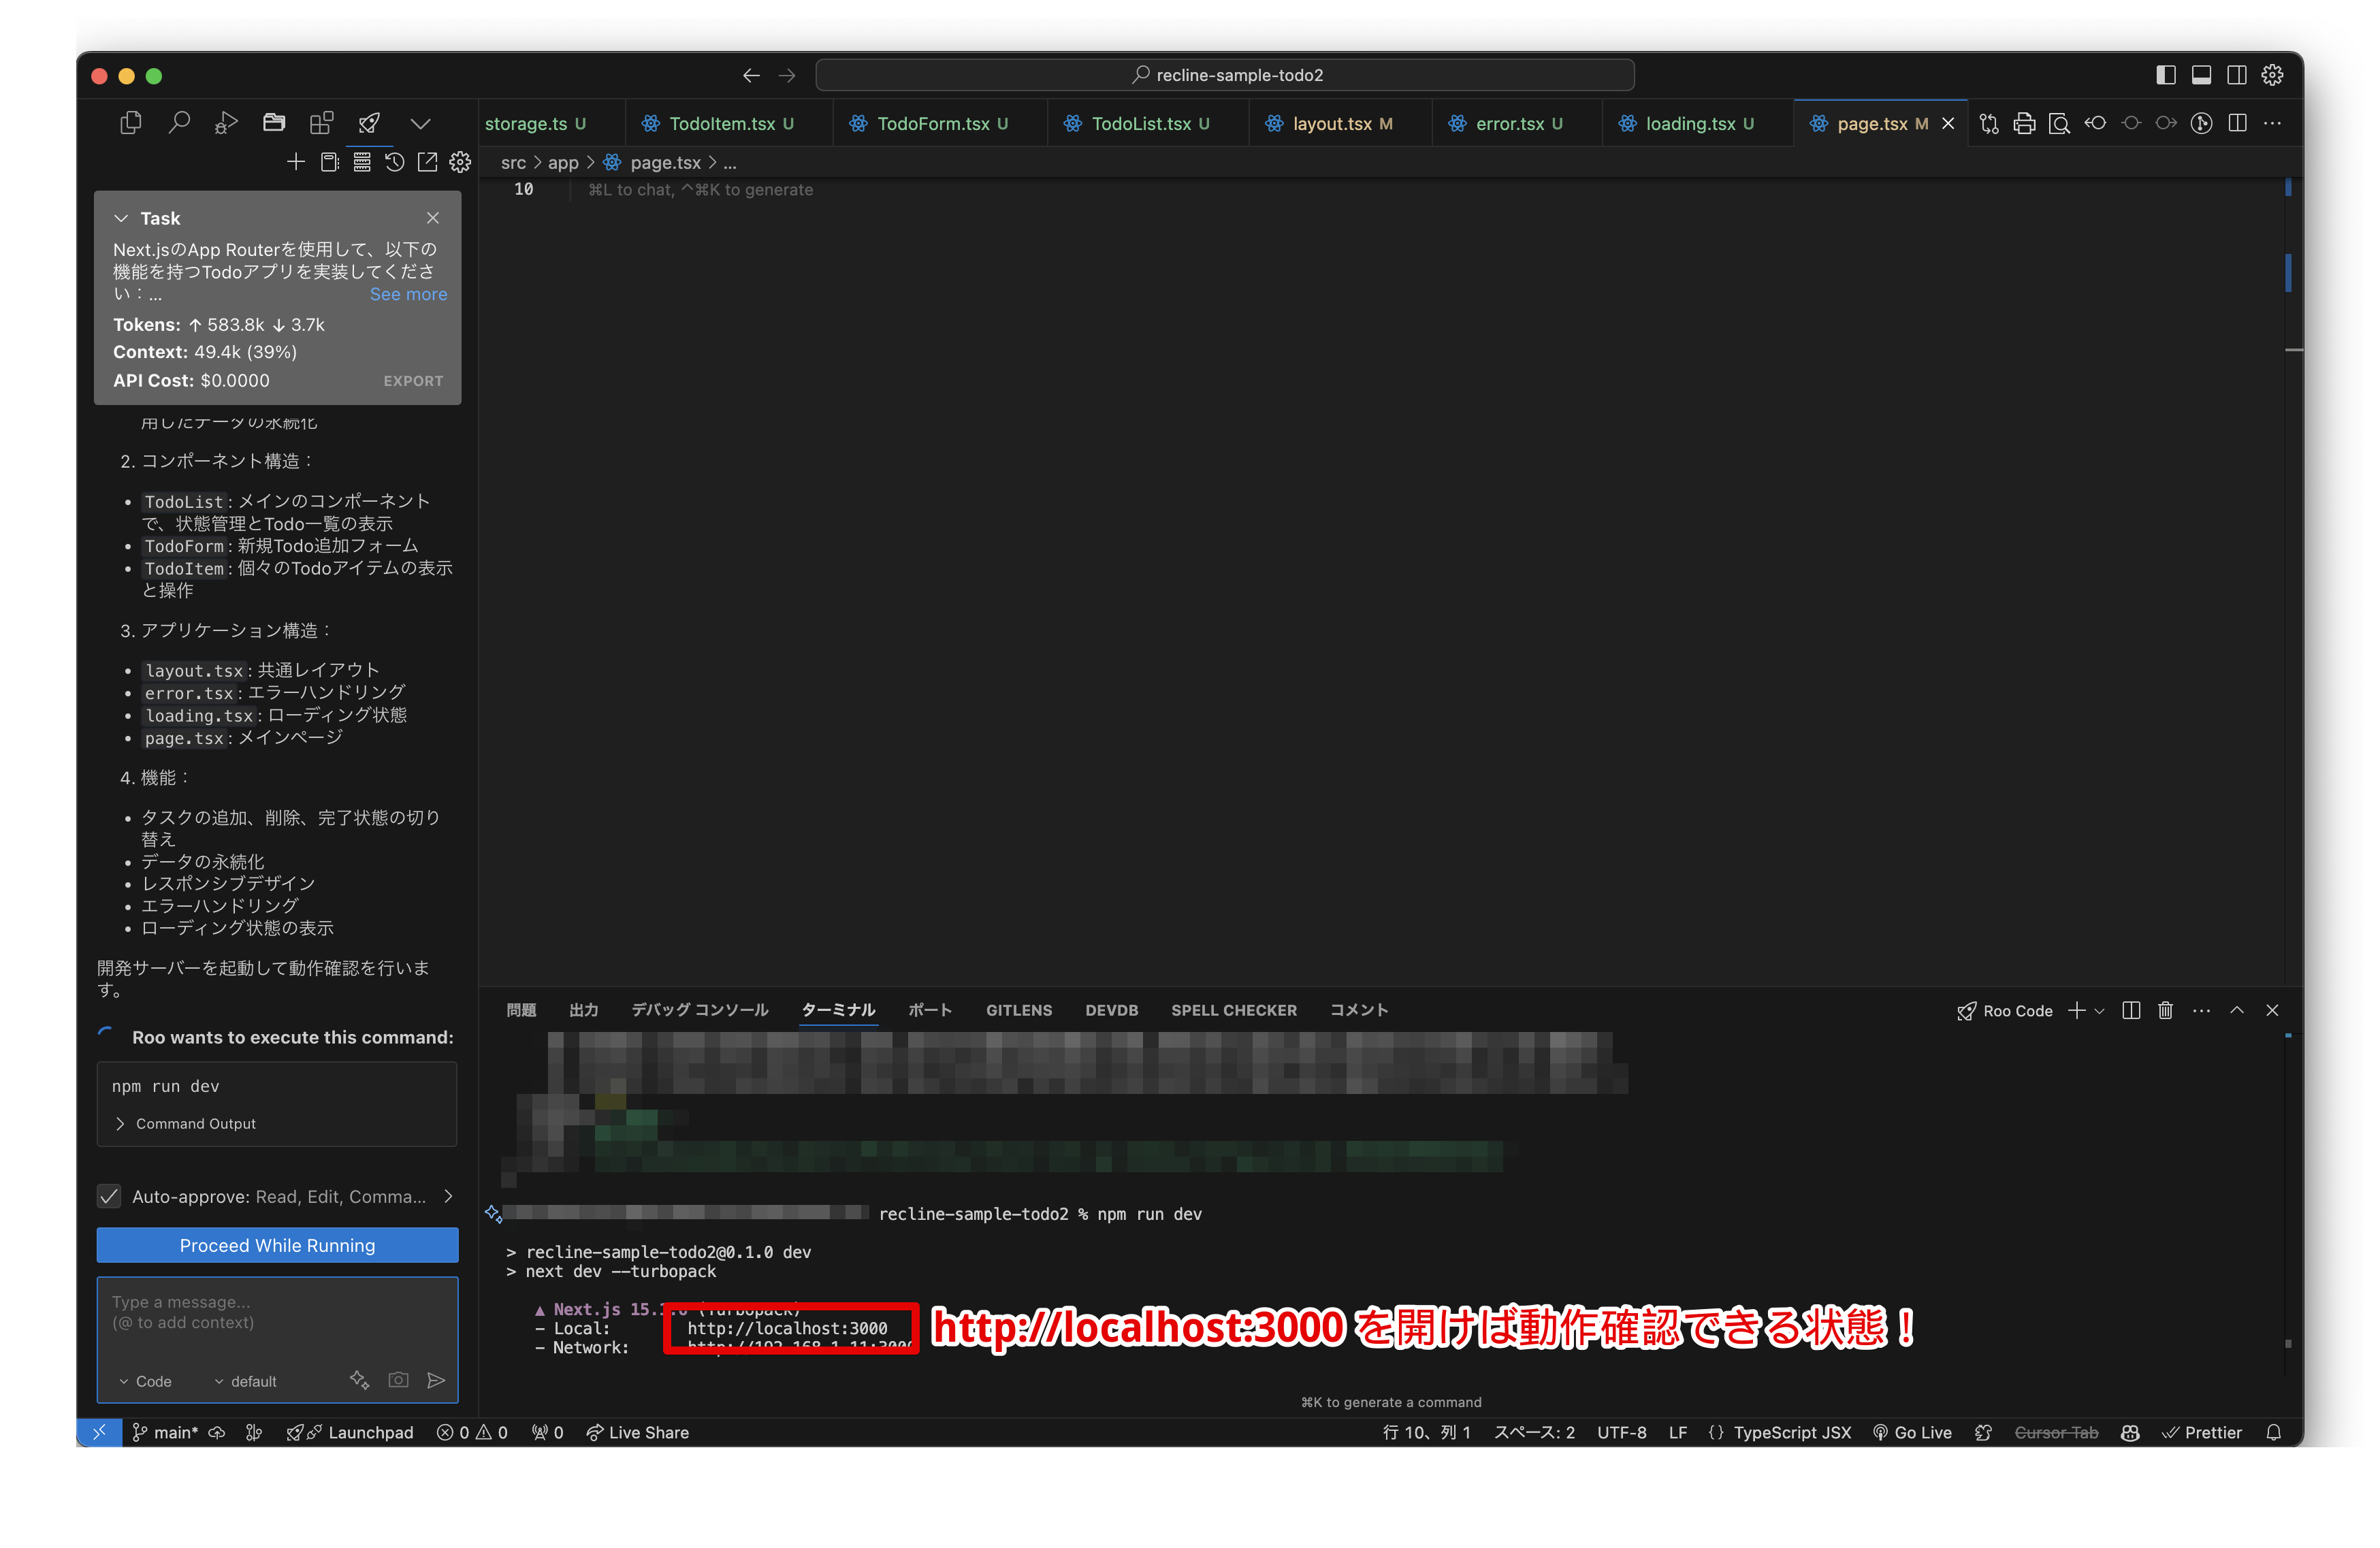Toggle Prettier formatter status
Image resolution: width=2380 pixels, height=1548 pixels.
(2201, 1432)
